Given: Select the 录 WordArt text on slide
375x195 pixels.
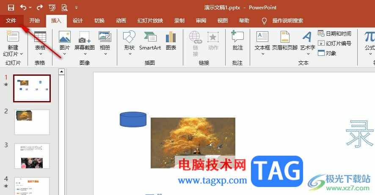Looking at the screenshot, I should pos(359,134).
